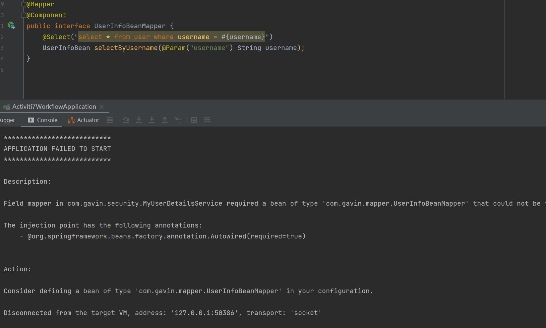Collapse the fold marker at @Component
This screenshot has width=546, height=328.
24,15
